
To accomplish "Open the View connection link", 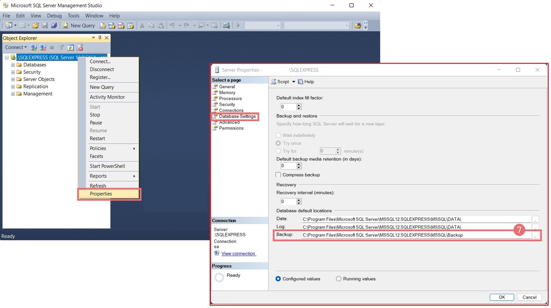I will [238, 254].
